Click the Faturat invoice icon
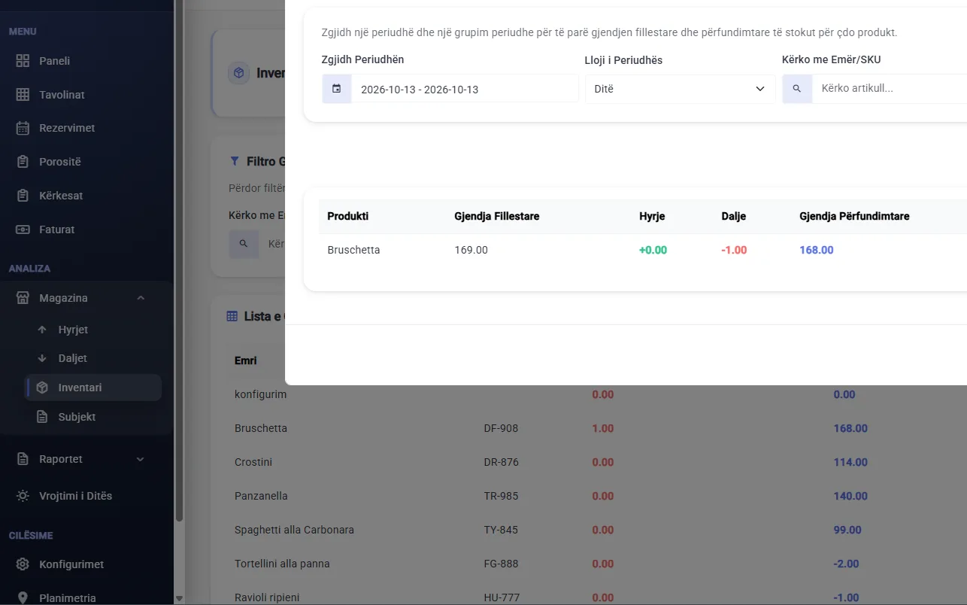Screen dimensions: 967x605 tap(23, 230)
